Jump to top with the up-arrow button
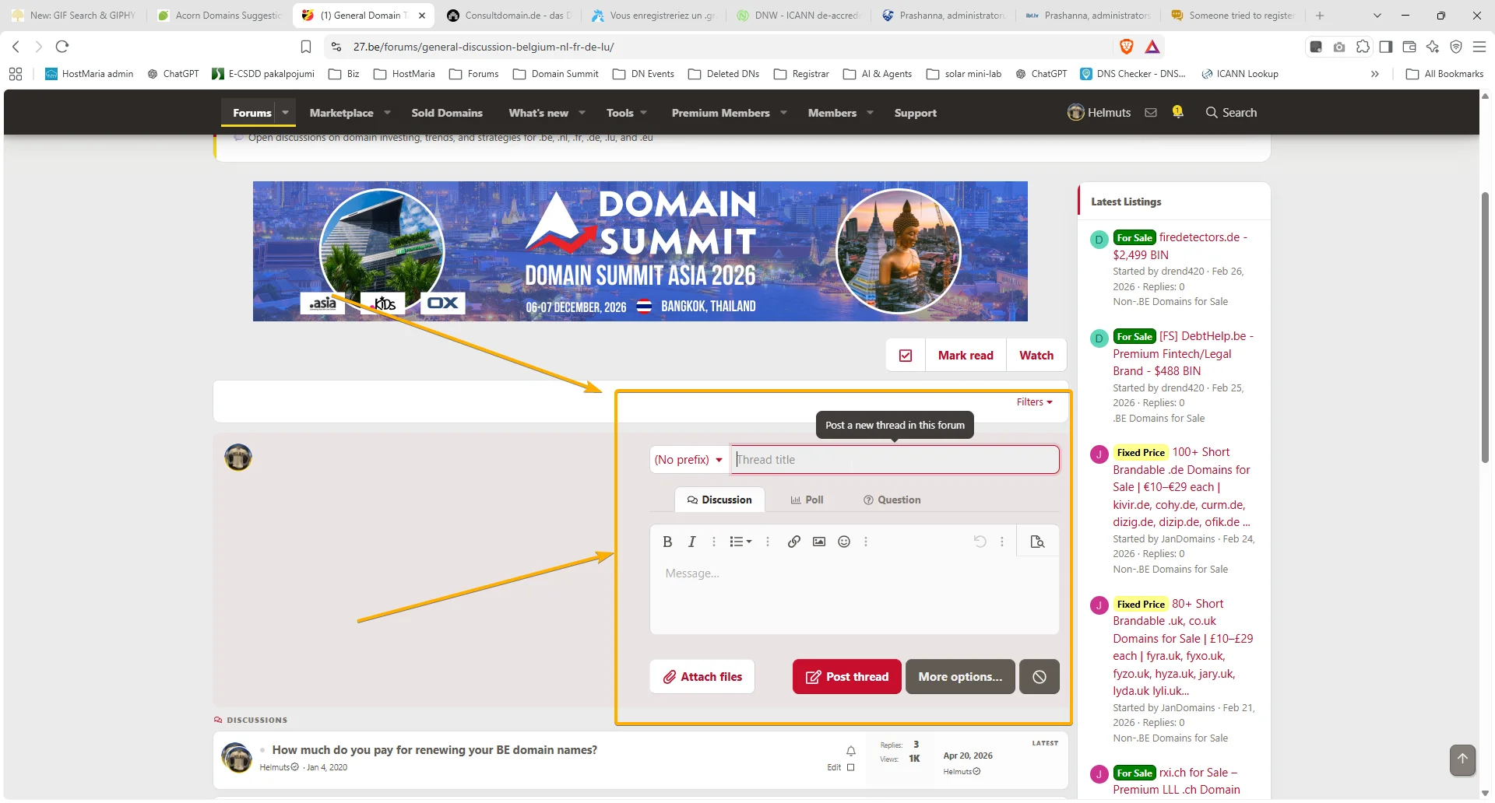The width and height of the screenshot is (1495, 803). [x=1462, y=759]
